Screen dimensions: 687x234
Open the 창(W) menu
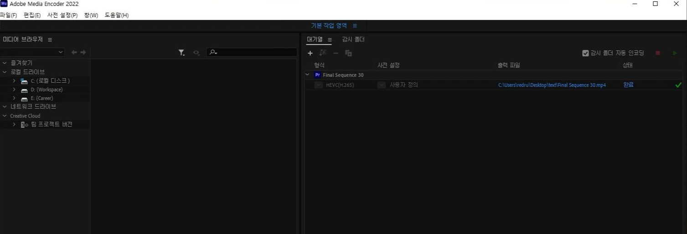[x=91, y=15]
